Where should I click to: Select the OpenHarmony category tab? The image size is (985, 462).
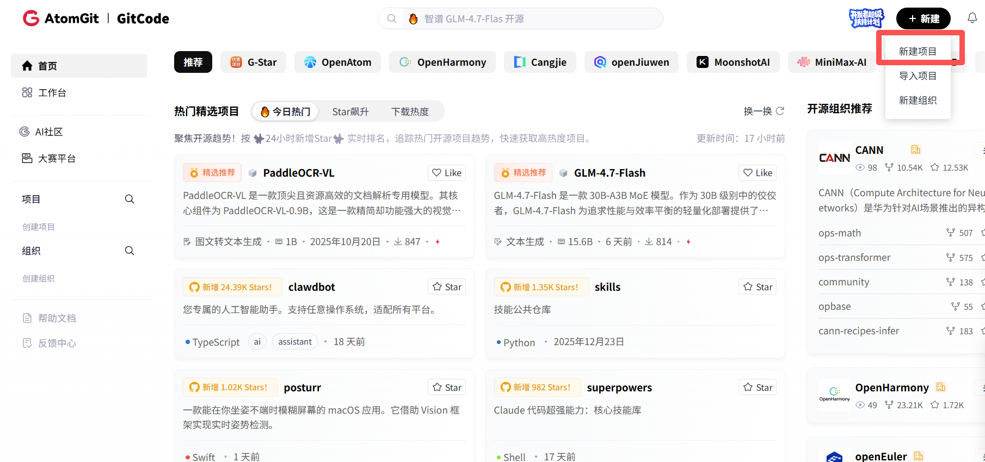click(x=442, y=62)
